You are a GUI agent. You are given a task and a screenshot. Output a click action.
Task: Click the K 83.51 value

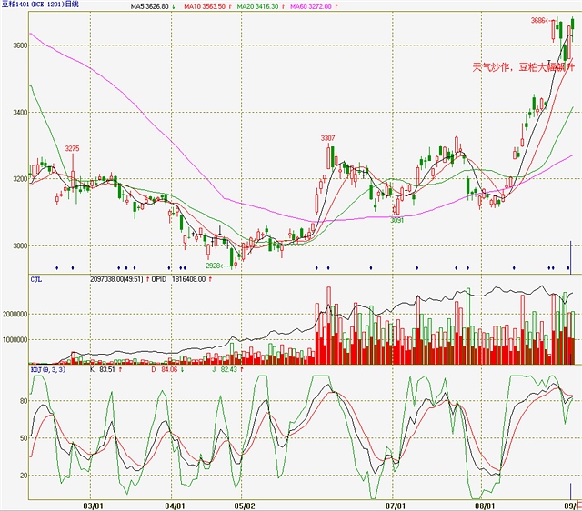(103, 370)
